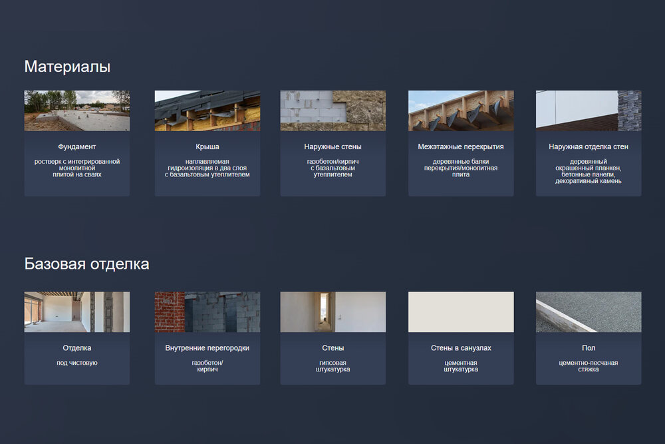This screenshot has width=665, height=444.
Task: Click the под чистовую text
Action: coord(76,363)
